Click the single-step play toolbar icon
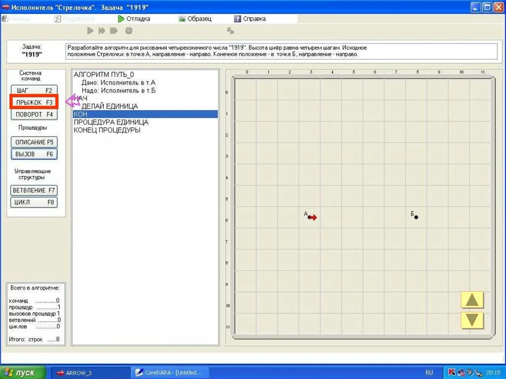This screenshot has height=379, width=506. click(x=90, y=31)
